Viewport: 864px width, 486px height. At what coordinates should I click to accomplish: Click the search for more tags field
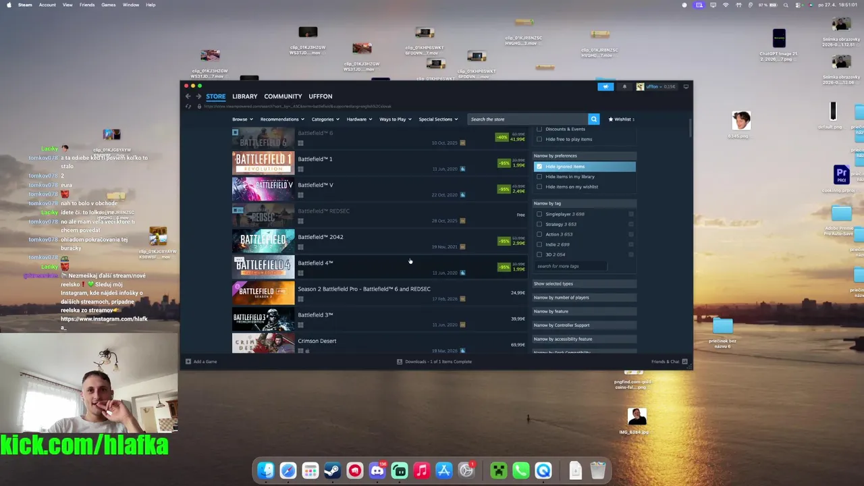coord(571,267)
